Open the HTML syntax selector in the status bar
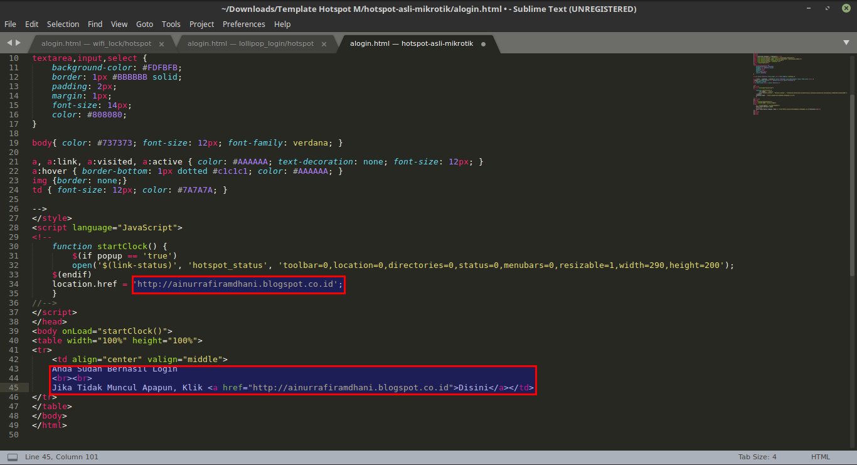 pyautogui.click(x=821, y=457)
